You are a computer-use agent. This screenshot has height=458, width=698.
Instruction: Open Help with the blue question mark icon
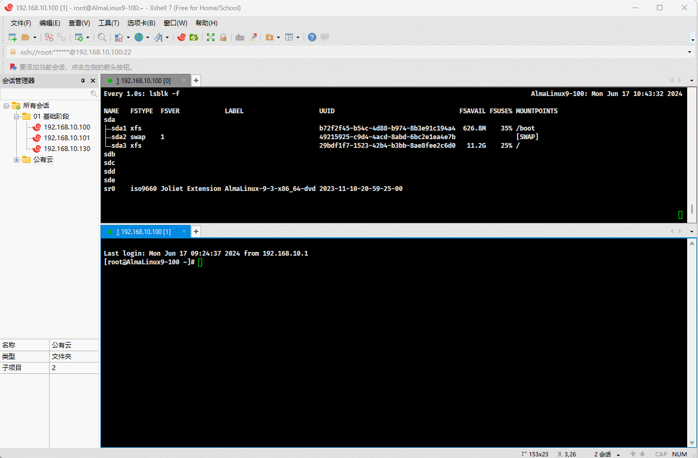(x=312, y=37)
